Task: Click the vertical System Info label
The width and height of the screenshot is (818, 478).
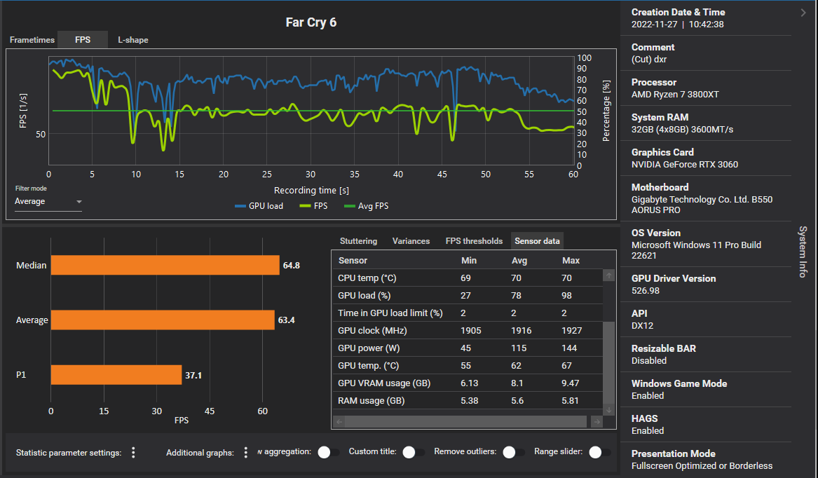Action: (803, 252)
